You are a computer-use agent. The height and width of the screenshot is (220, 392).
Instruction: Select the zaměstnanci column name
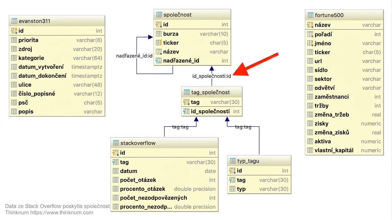coord(332,97)
